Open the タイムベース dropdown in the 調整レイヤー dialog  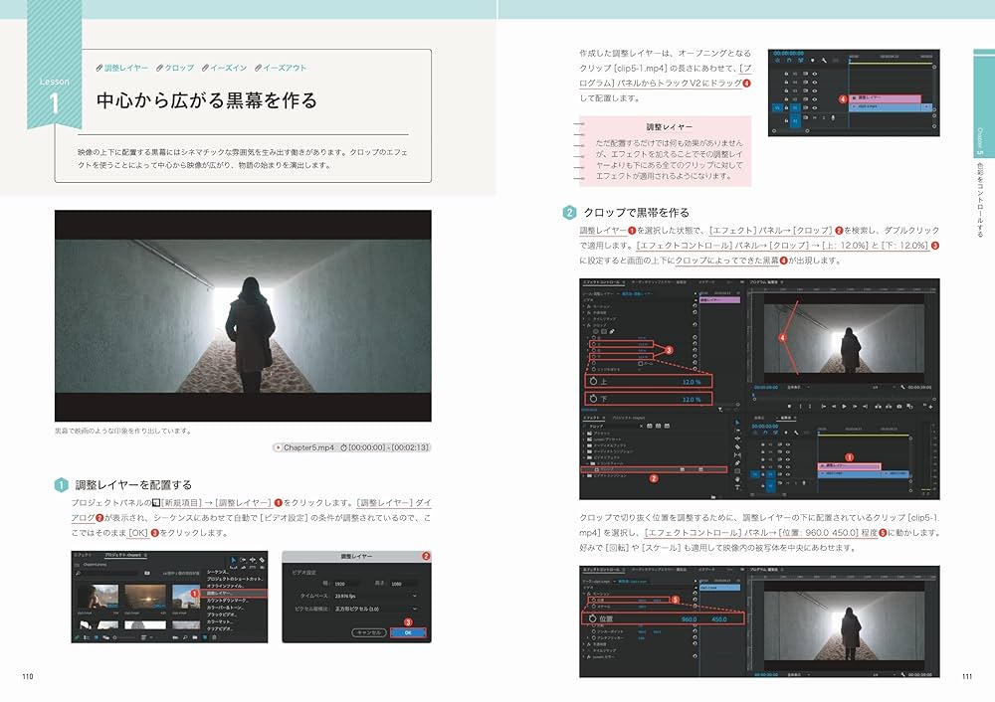[414, 597]
